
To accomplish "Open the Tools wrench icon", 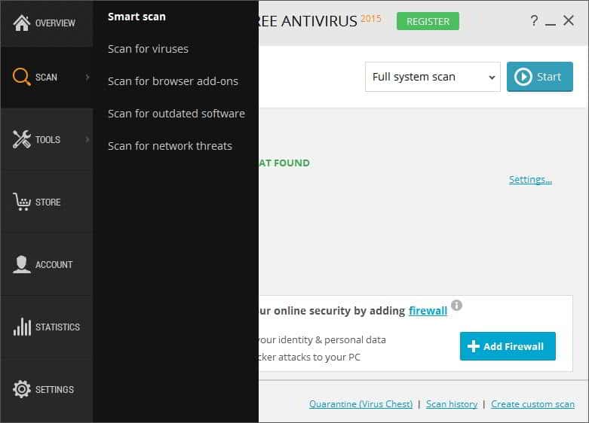I will click(21, 139).
